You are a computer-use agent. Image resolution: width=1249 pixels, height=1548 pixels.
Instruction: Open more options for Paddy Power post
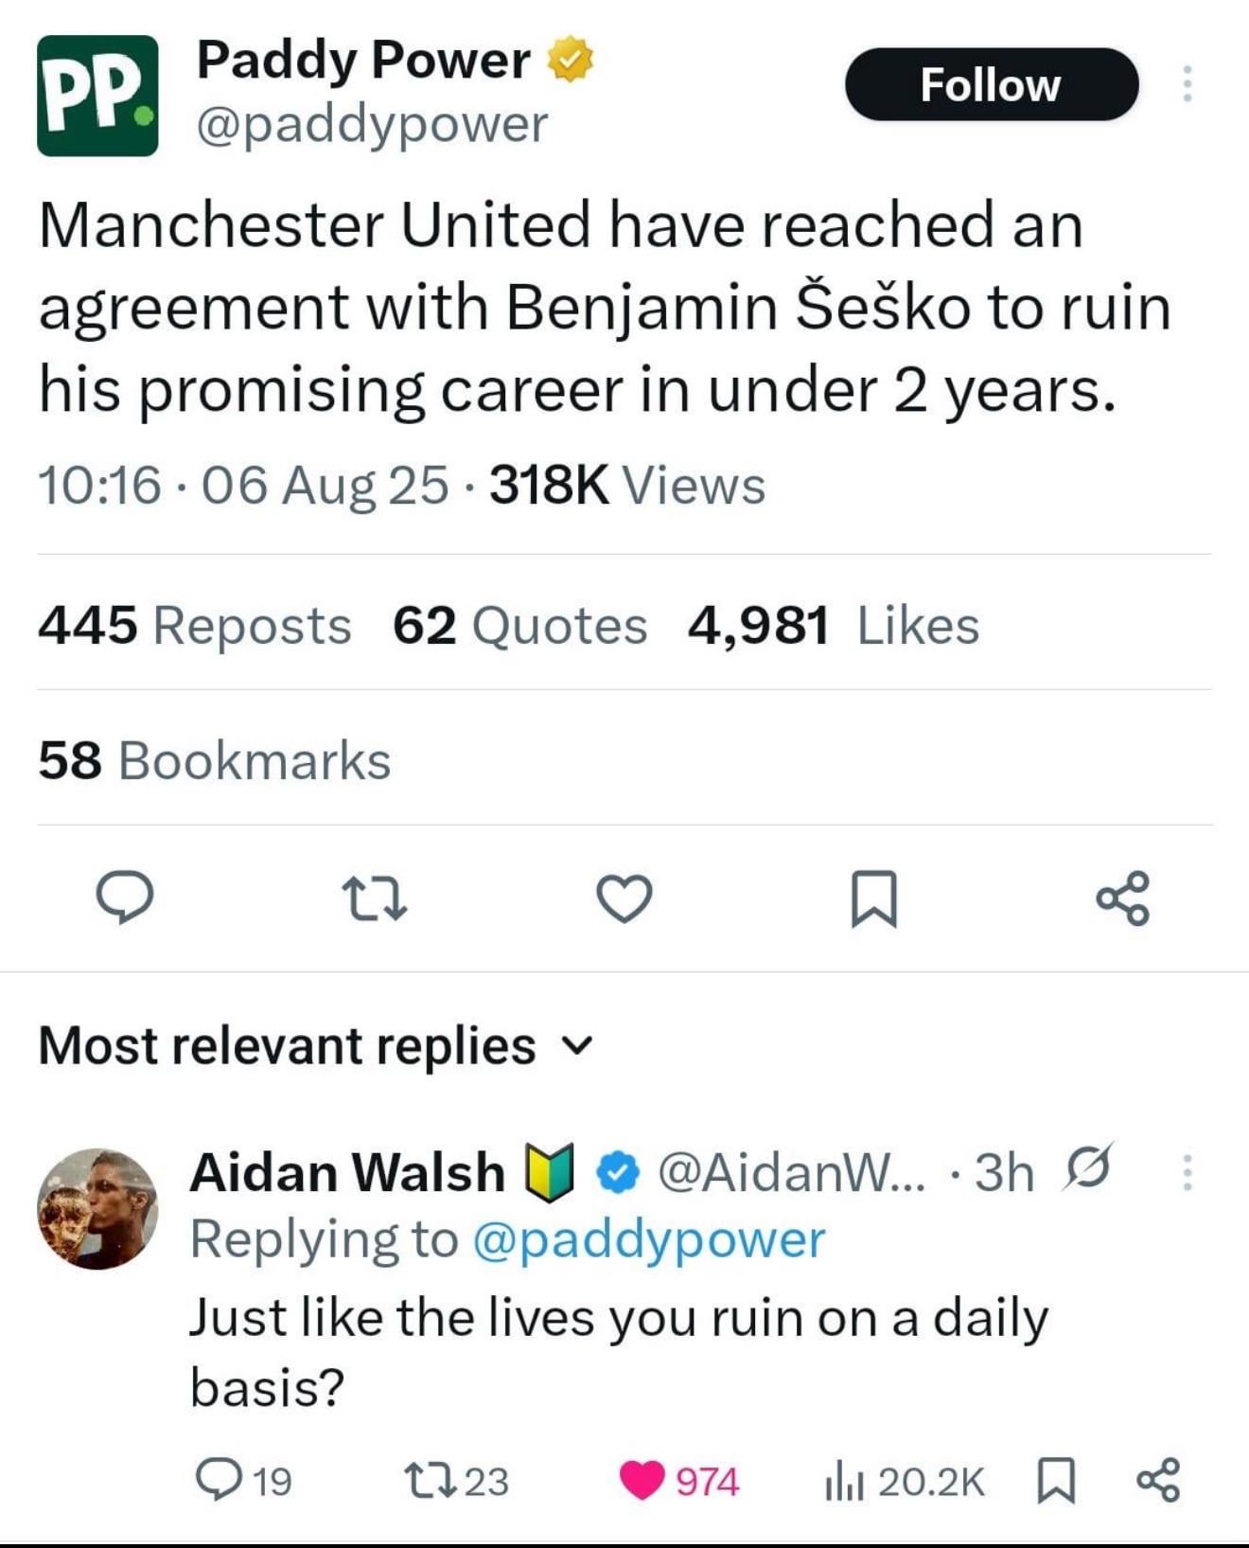1187,84
